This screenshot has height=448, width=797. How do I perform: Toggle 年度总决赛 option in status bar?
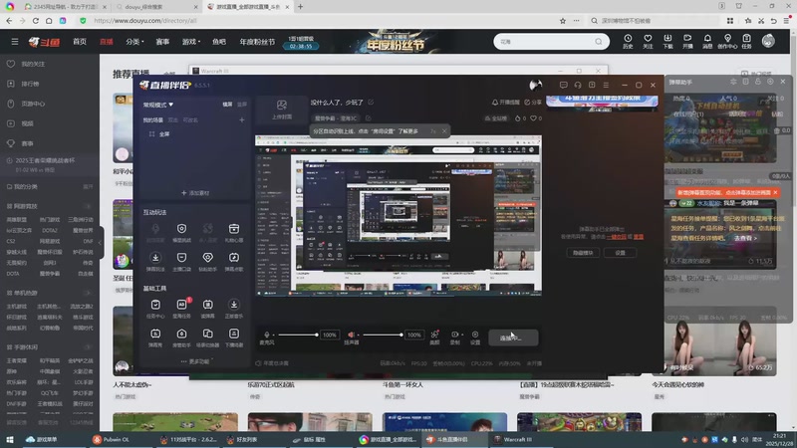272,363
